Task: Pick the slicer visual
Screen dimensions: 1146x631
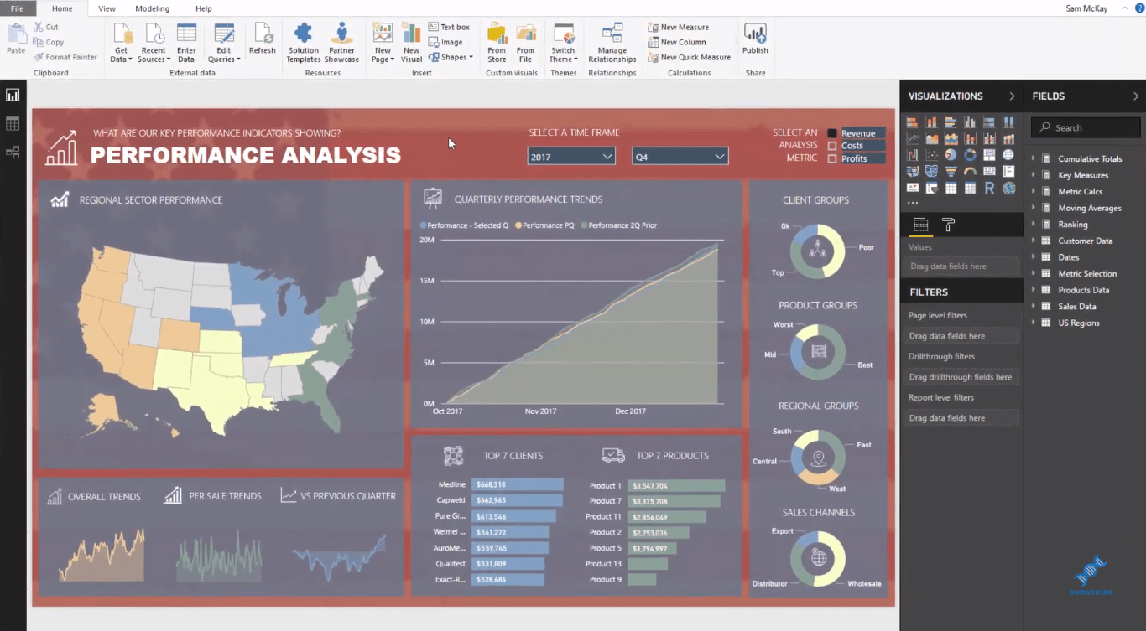Action: [x=932, y=188]
